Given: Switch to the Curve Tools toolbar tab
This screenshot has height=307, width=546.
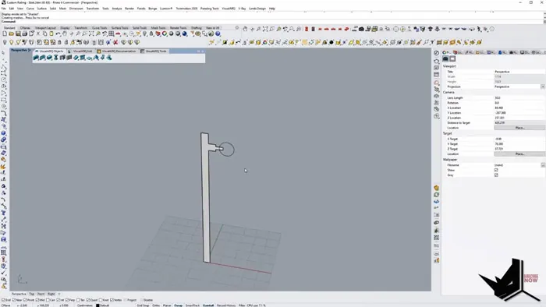Looking at the screenshot, I should pos(99,28).
